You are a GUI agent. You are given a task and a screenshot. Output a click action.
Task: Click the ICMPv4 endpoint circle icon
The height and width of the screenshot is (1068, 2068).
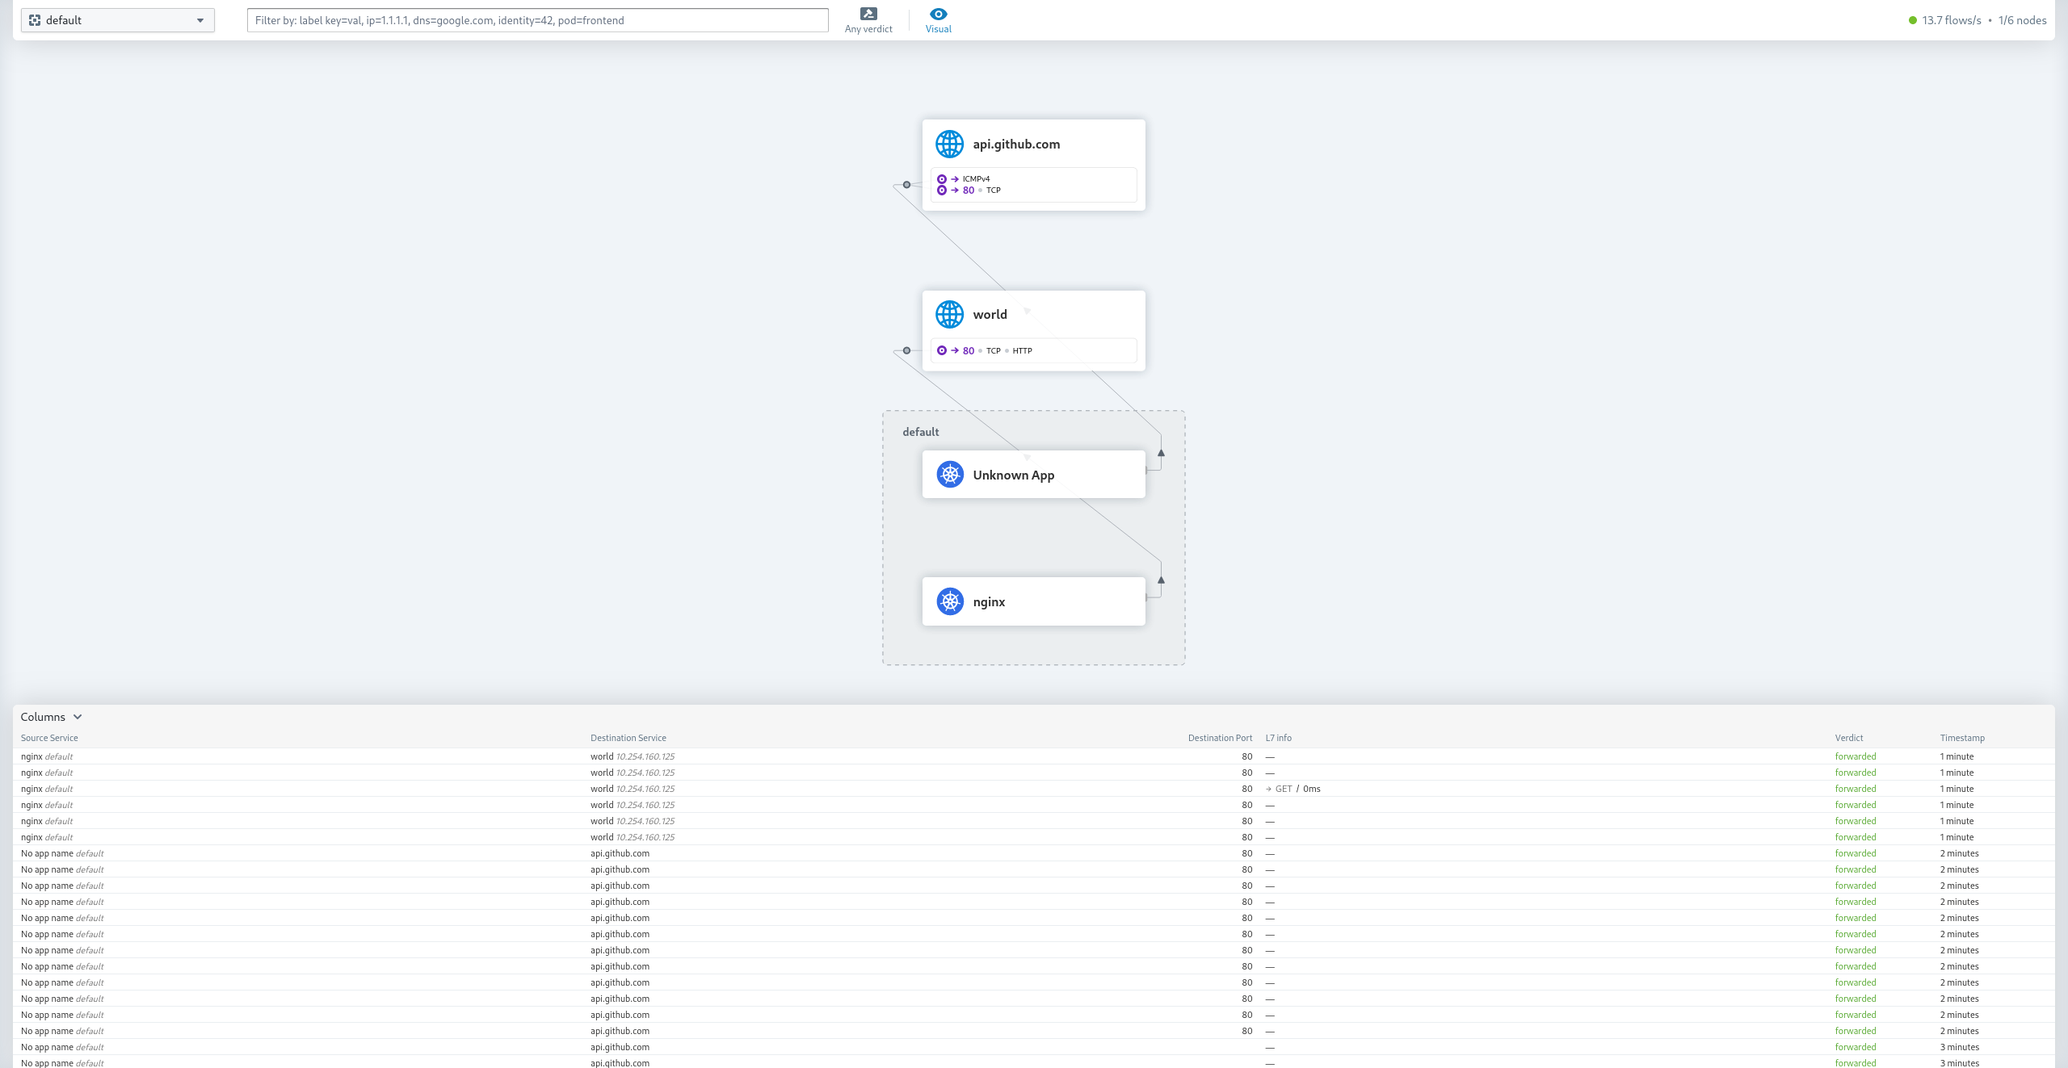click(941, 179)
